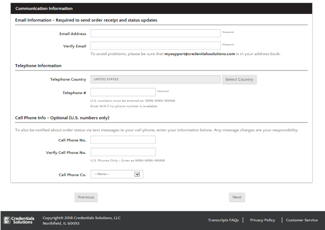
Task: Go back with the Previous button
Action: 86,197
